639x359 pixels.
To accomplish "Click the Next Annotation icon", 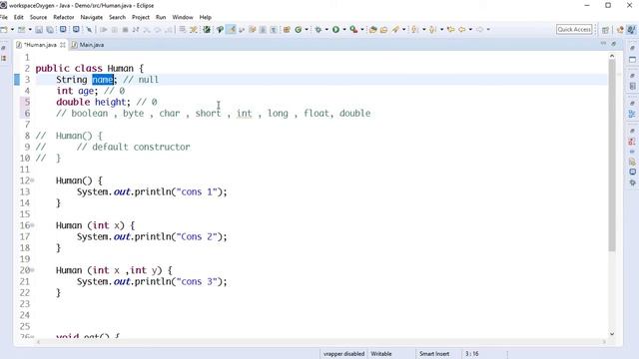I will coord(415,29).
